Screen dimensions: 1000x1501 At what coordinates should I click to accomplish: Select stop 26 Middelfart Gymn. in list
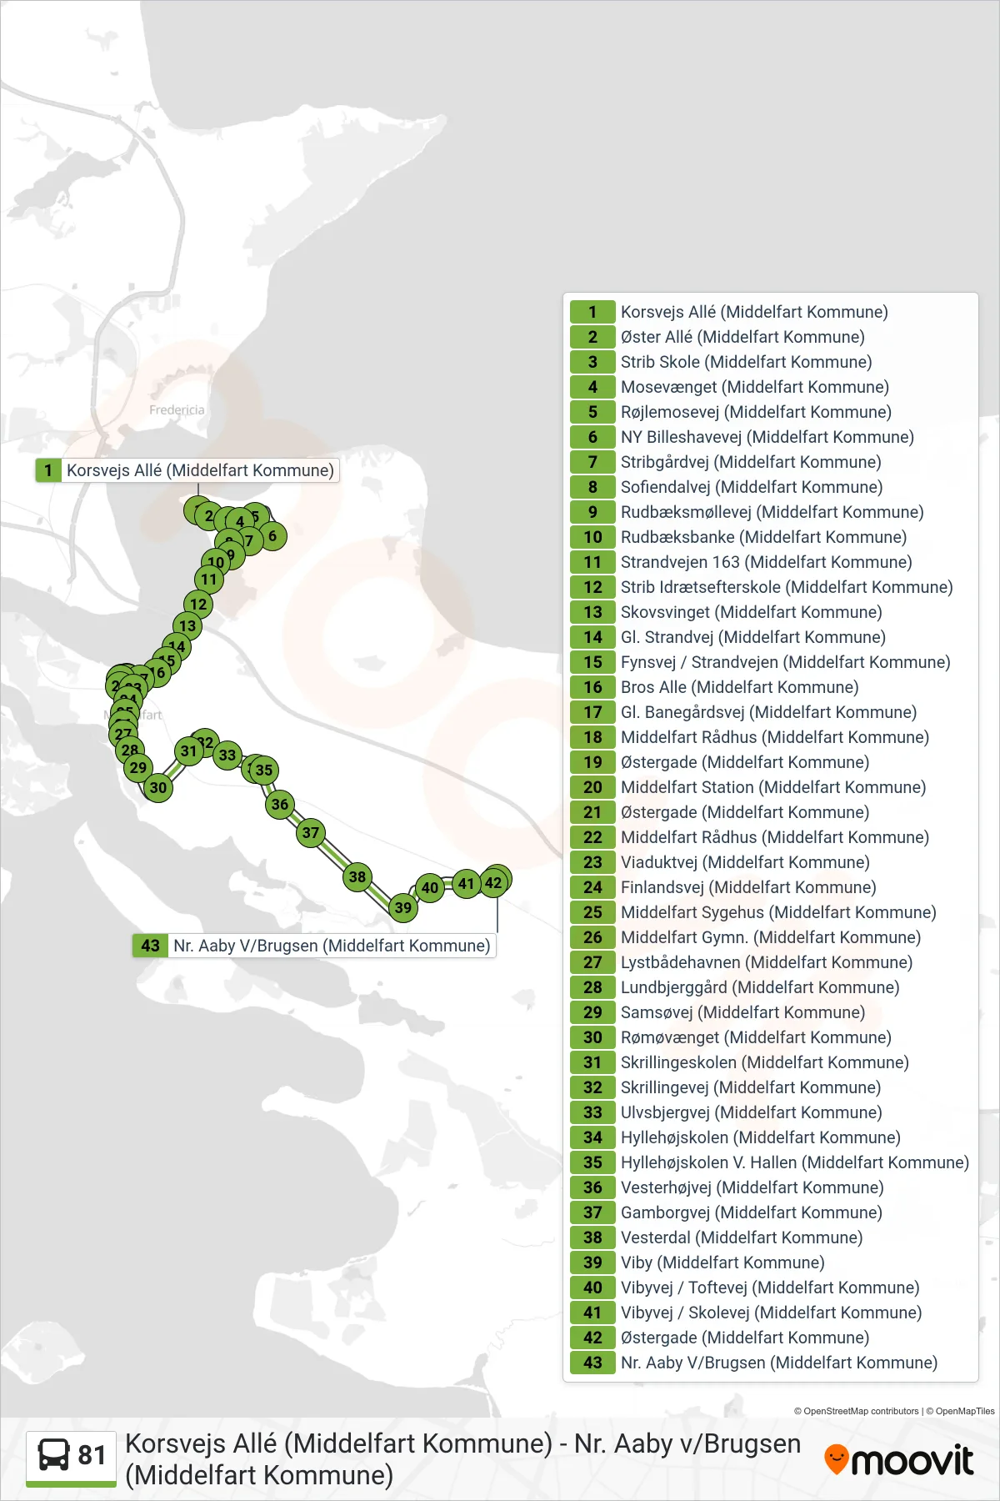pos(770,937)
